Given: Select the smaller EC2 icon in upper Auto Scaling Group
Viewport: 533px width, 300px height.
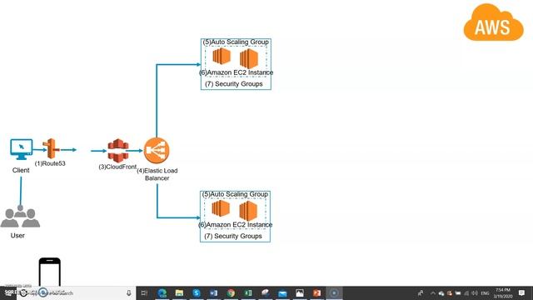Looking at the screenshot, I should [222, 56].
